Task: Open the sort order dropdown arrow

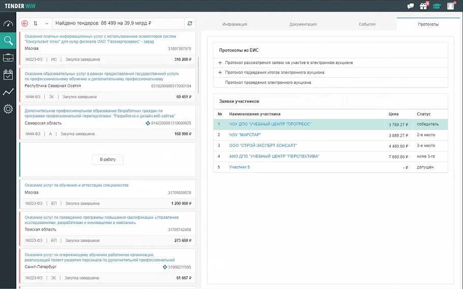Action: pos(47,23)
